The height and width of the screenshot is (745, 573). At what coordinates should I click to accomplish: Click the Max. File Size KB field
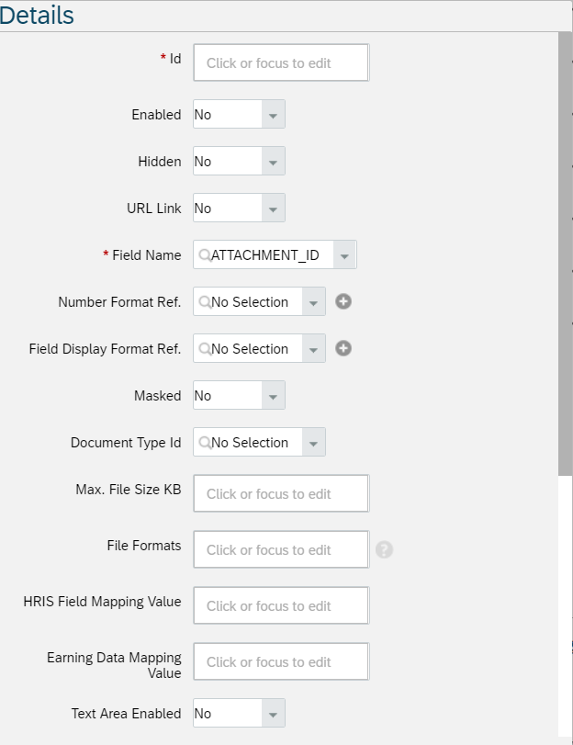click(x=281, y=493)
